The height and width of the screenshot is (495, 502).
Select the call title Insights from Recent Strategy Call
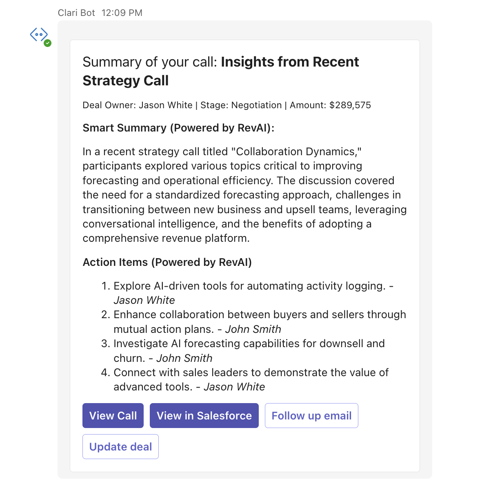pyautogui.click(x=289, y=62)
